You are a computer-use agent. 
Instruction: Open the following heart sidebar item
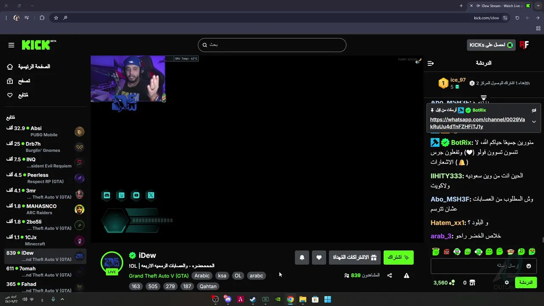click(17, 95)
